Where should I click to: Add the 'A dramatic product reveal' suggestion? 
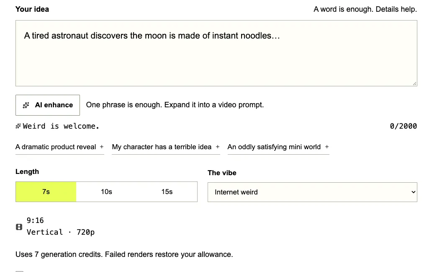pos(59,147)
